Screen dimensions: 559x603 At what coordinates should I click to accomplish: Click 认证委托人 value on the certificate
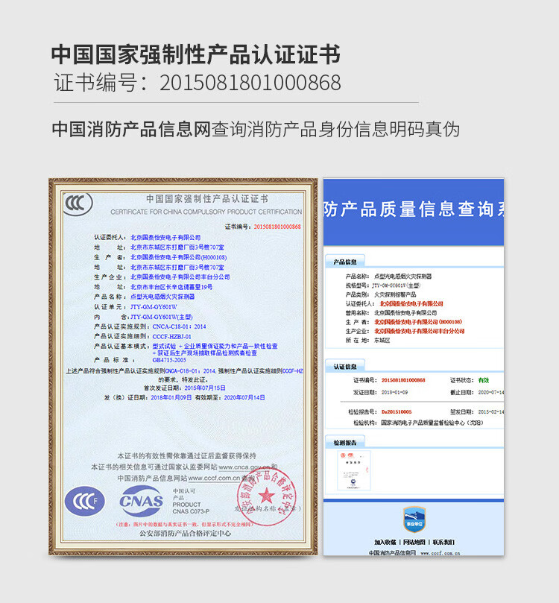pyautogui.click(x=165, y=237)
